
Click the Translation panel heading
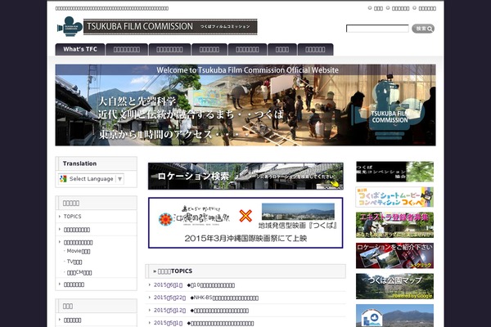(97, 163)
